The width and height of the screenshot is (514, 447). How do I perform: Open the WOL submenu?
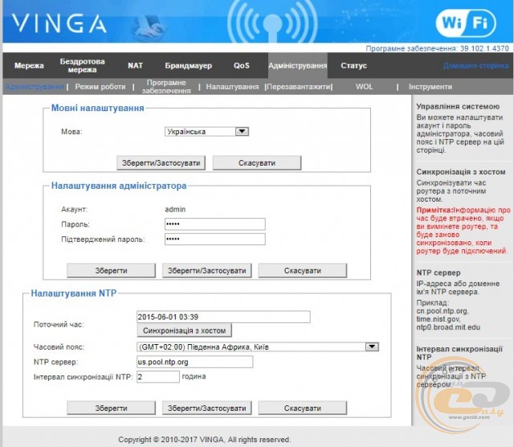(364, 87)
